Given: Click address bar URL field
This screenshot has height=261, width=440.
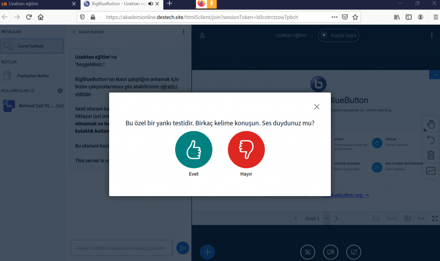Looking at the screenshot, I should 202,17.
